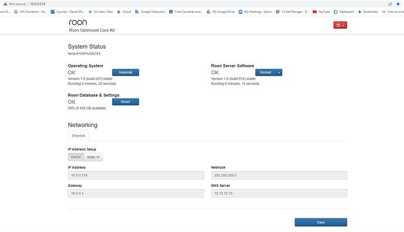Open the 'How to' bookmark at far right
The height and width of the screenshot is (232, 404).
coord(393,12)
